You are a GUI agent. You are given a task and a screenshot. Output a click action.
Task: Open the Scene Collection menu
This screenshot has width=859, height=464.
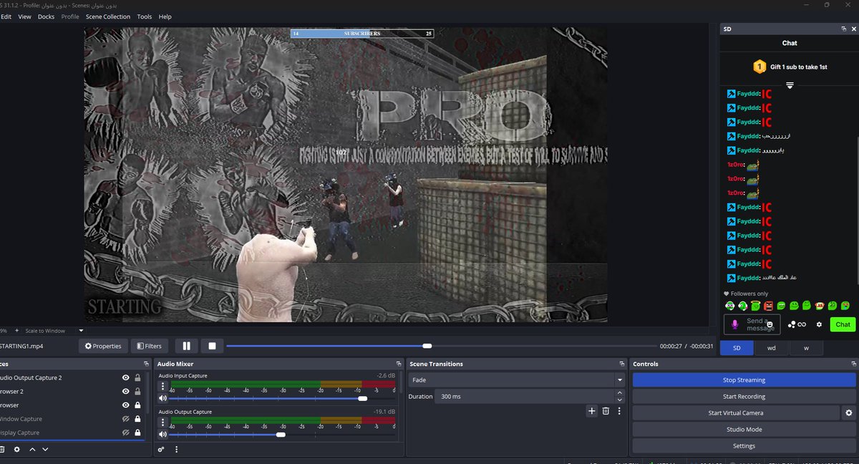pyautogui.click(x=108, y=16)
